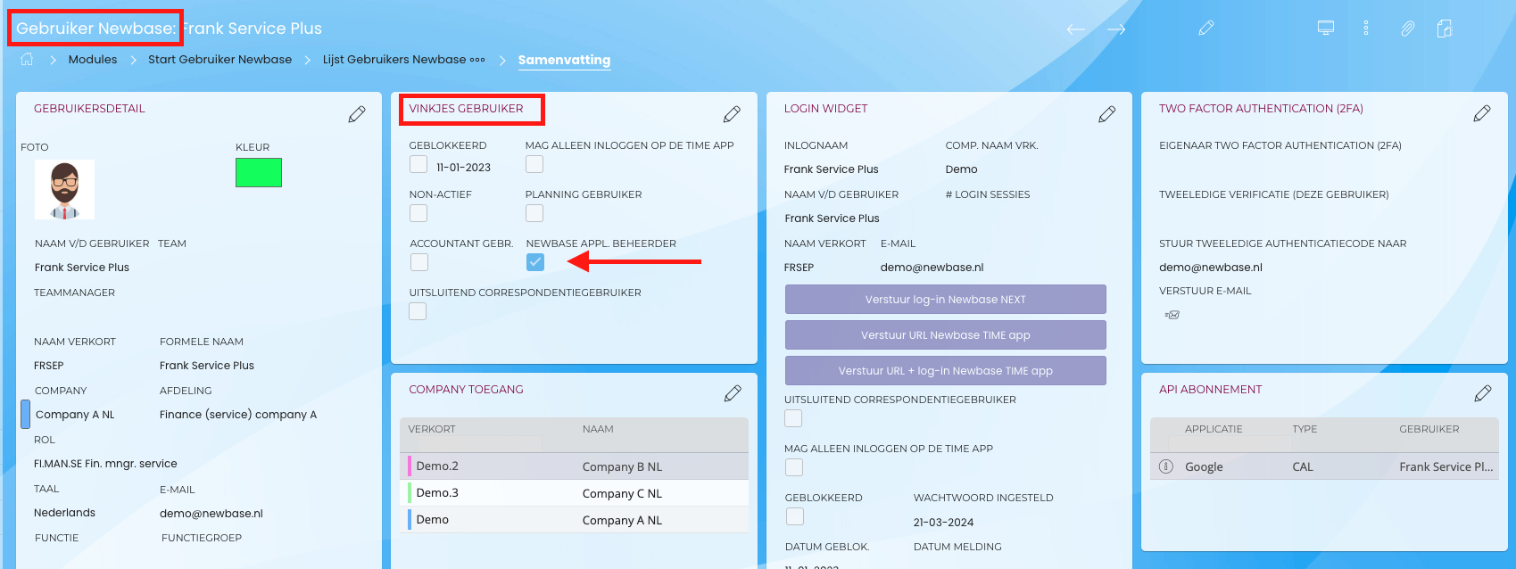
Task: Click demo@newbase.nl in Login Widget
Action: coord(932,268)
